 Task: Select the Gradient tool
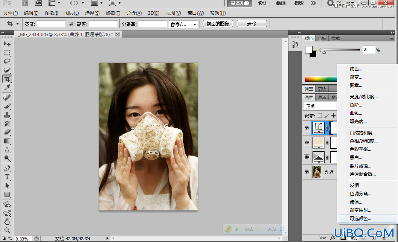point(7,141)
